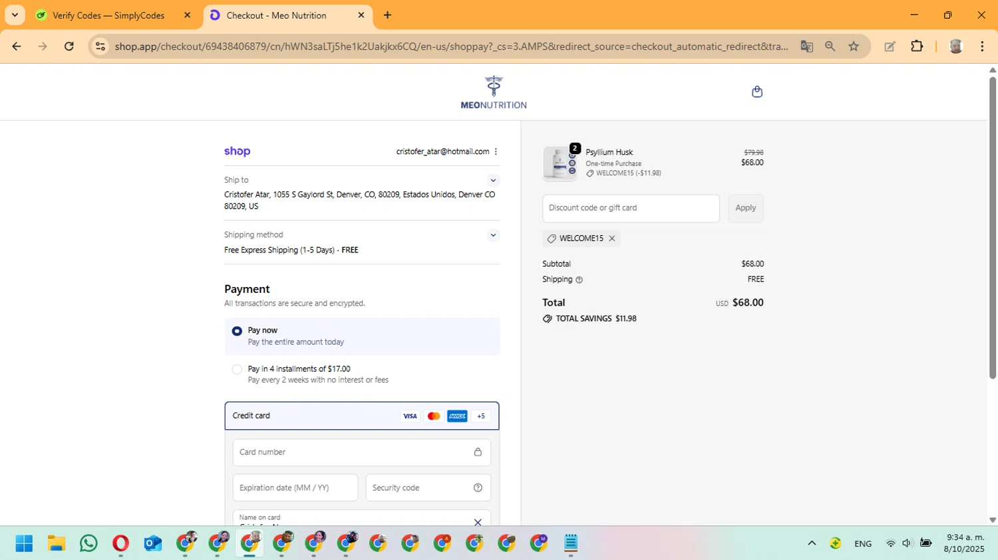This screenshot has width=998, height=560.
Task: Click the email cristofer_atar@hotmail.com
Action: pos(442,151)
